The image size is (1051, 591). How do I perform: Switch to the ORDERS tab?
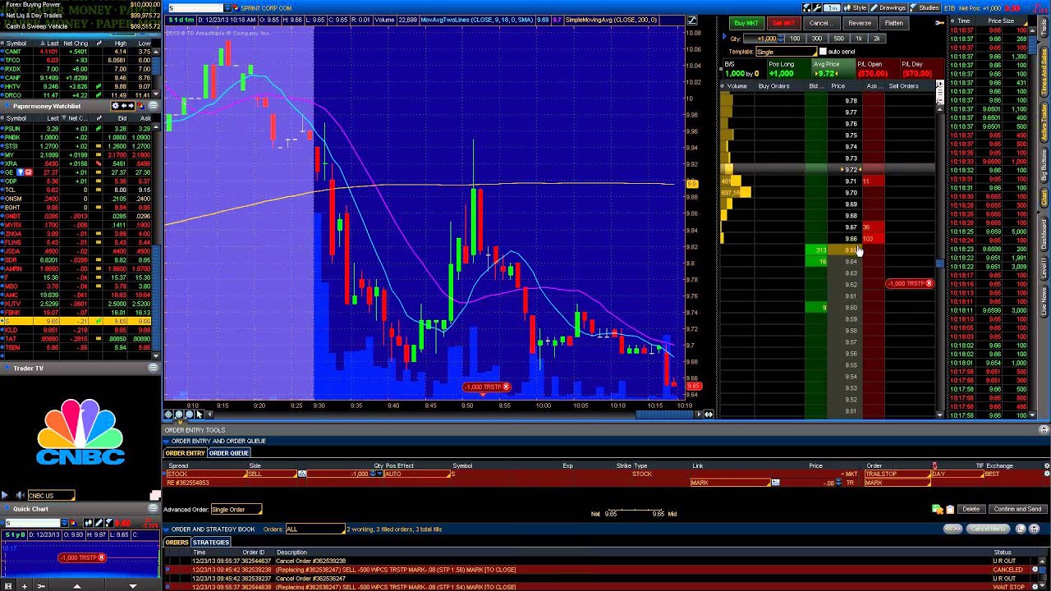tap(177, 543)
